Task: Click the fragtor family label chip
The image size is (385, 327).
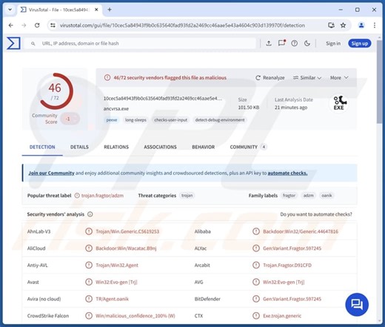Action: click(289, 196)
